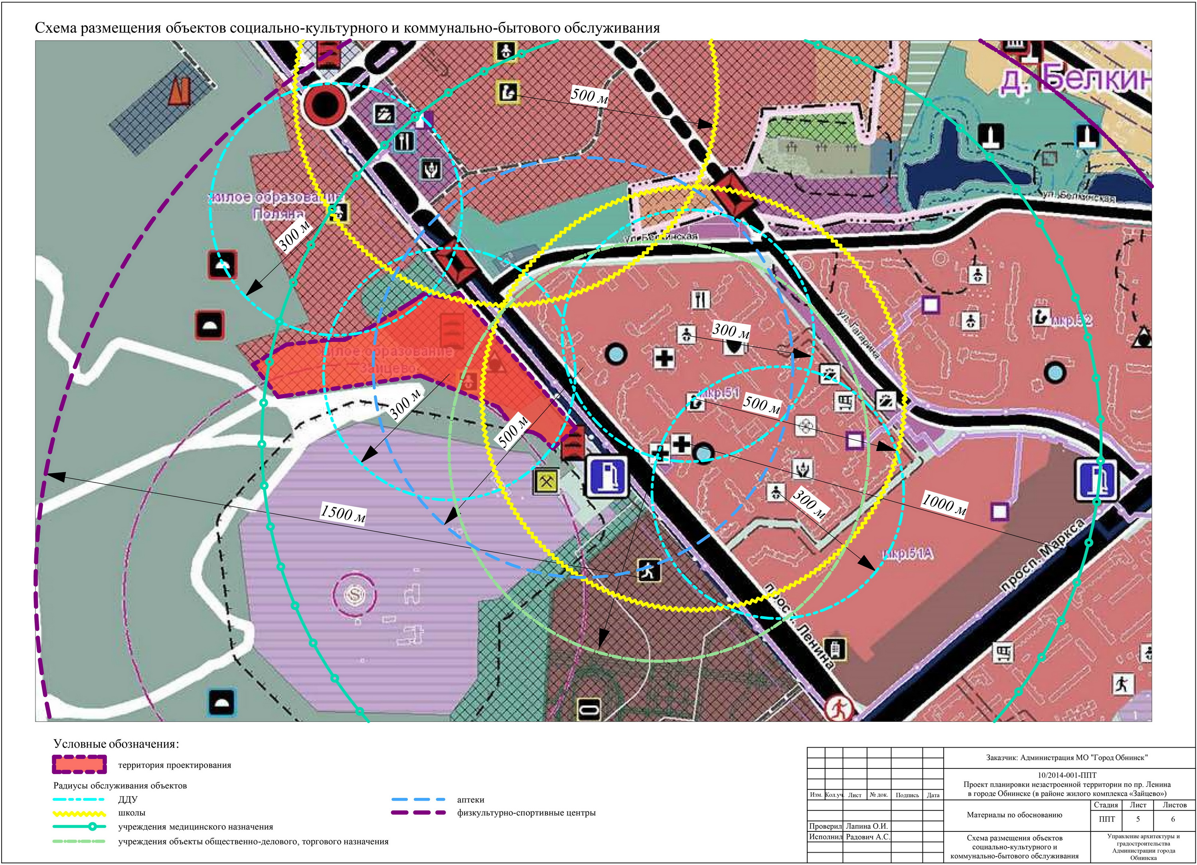Click the yellow crossed-hammers map icon
This screenshot has height=865, width=1197.
546,481
